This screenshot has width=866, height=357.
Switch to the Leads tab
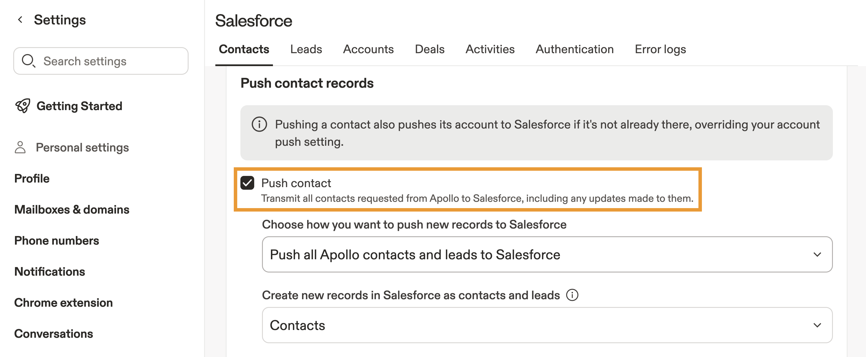point(306,49)
